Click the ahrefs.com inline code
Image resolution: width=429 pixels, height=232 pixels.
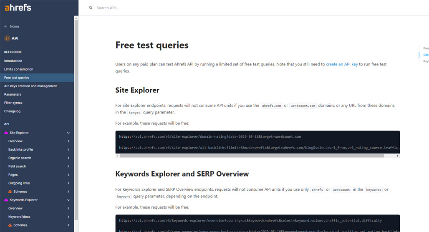[271, 106]
